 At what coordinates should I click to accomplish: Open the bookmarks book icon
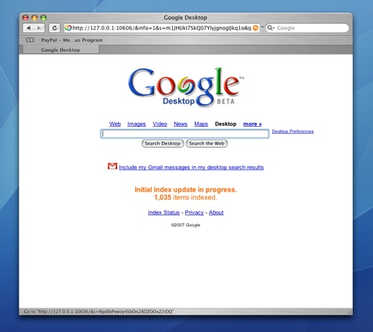coord(30,40)
